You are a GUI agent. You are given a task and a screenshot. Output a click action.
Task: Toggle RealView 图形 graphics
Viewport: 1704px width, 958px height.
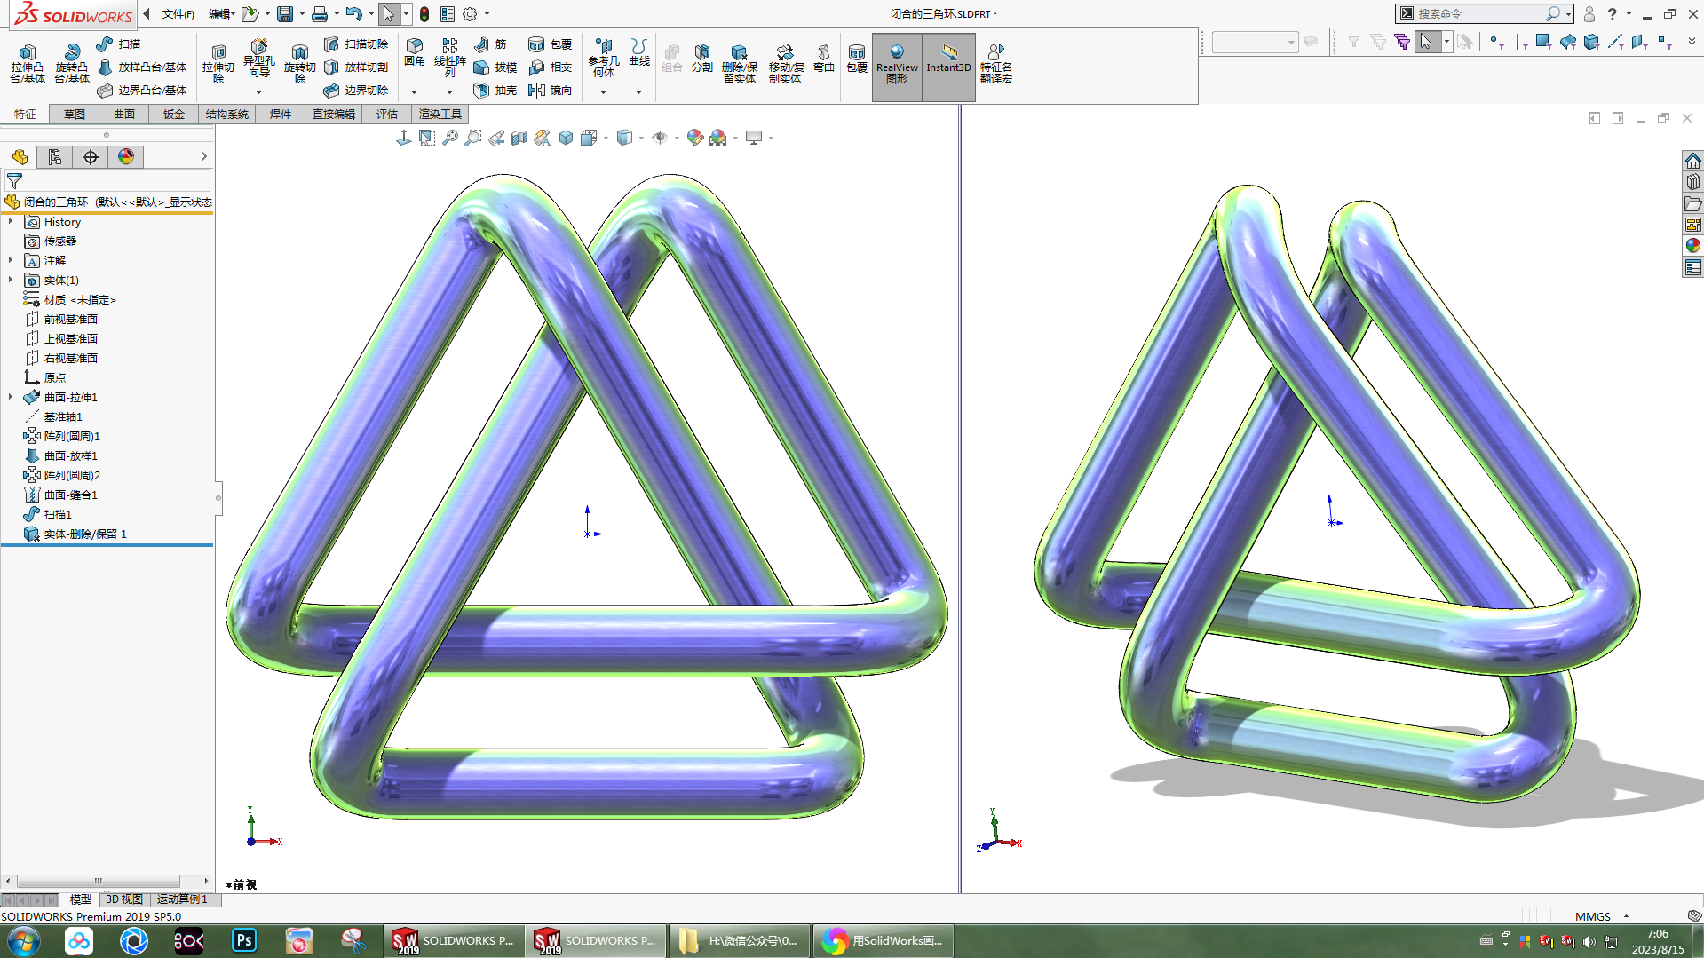click(x=897, y=67)
